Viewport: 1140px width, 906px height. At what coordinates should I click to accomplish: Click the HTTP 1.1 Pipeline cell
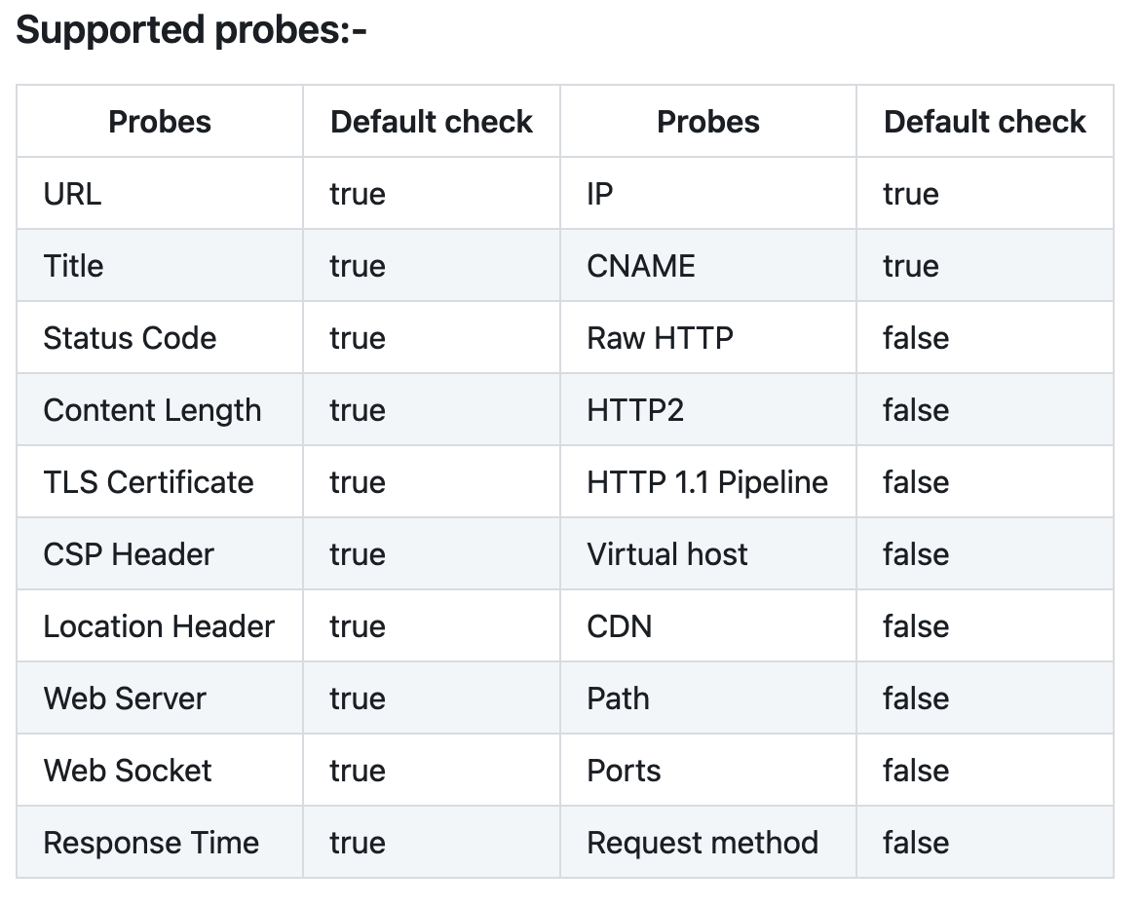708,481
